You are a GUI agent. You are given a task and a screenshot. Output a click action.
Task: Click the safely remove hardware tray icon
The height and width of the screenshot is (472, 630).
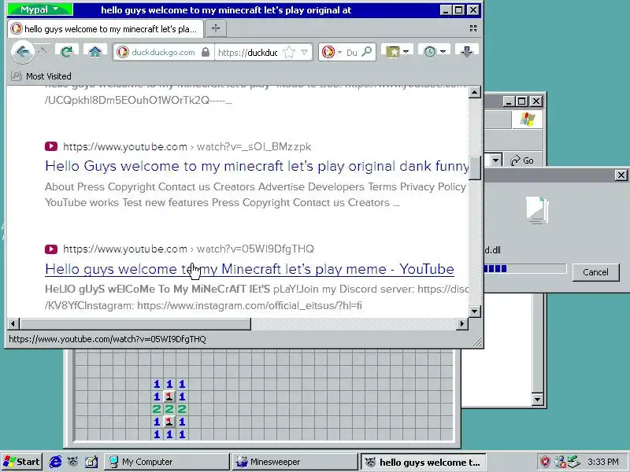point(574,462)
